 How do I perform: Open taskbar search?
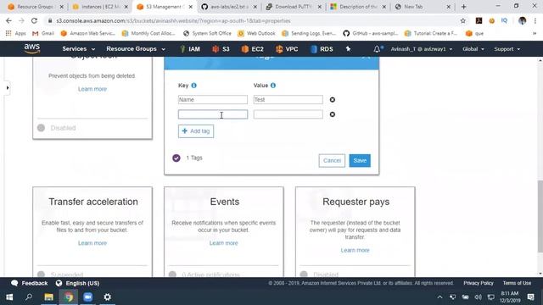(x=29, y=297)
